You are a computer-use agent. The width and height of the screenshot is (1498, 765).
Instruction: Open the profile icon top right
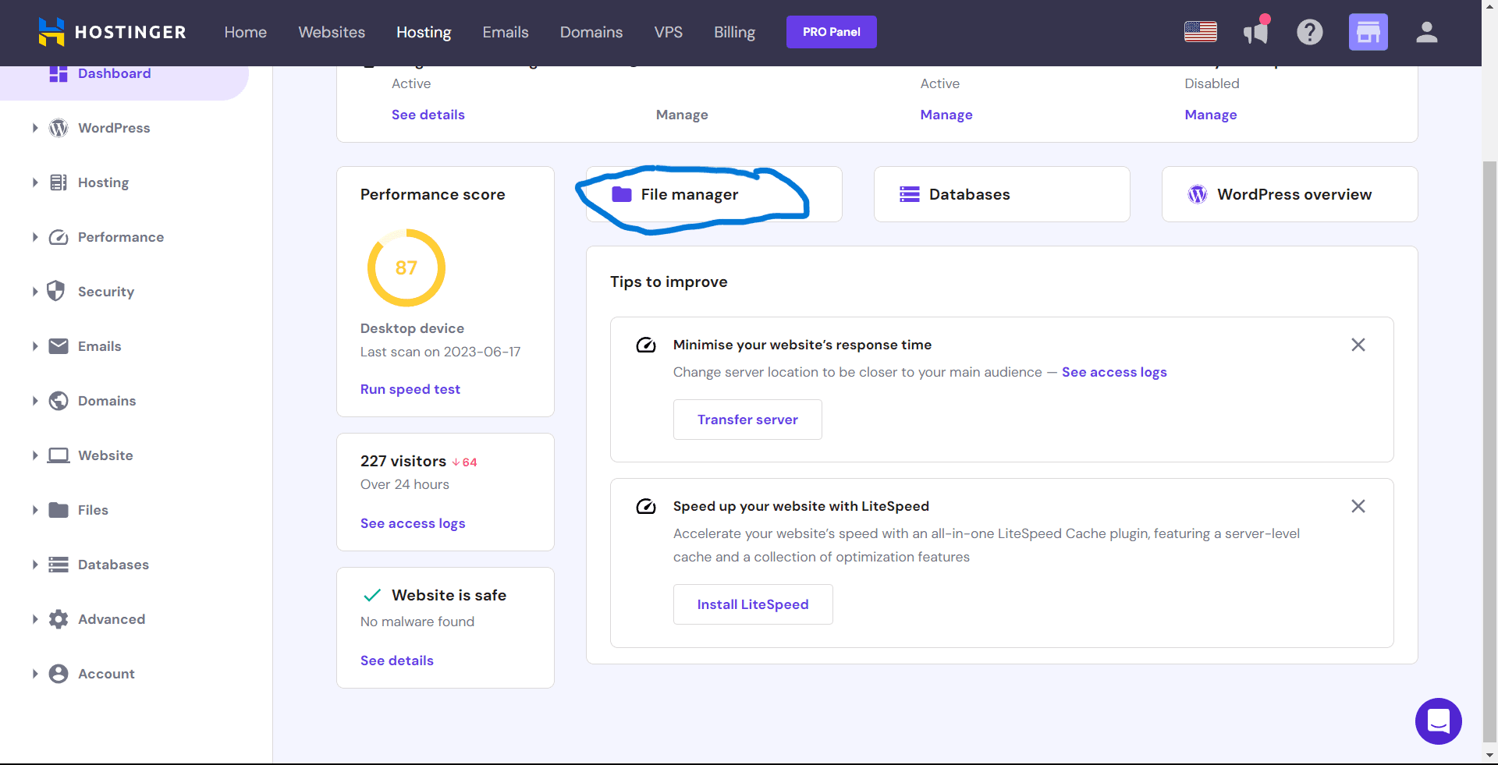pos(1426,32)
